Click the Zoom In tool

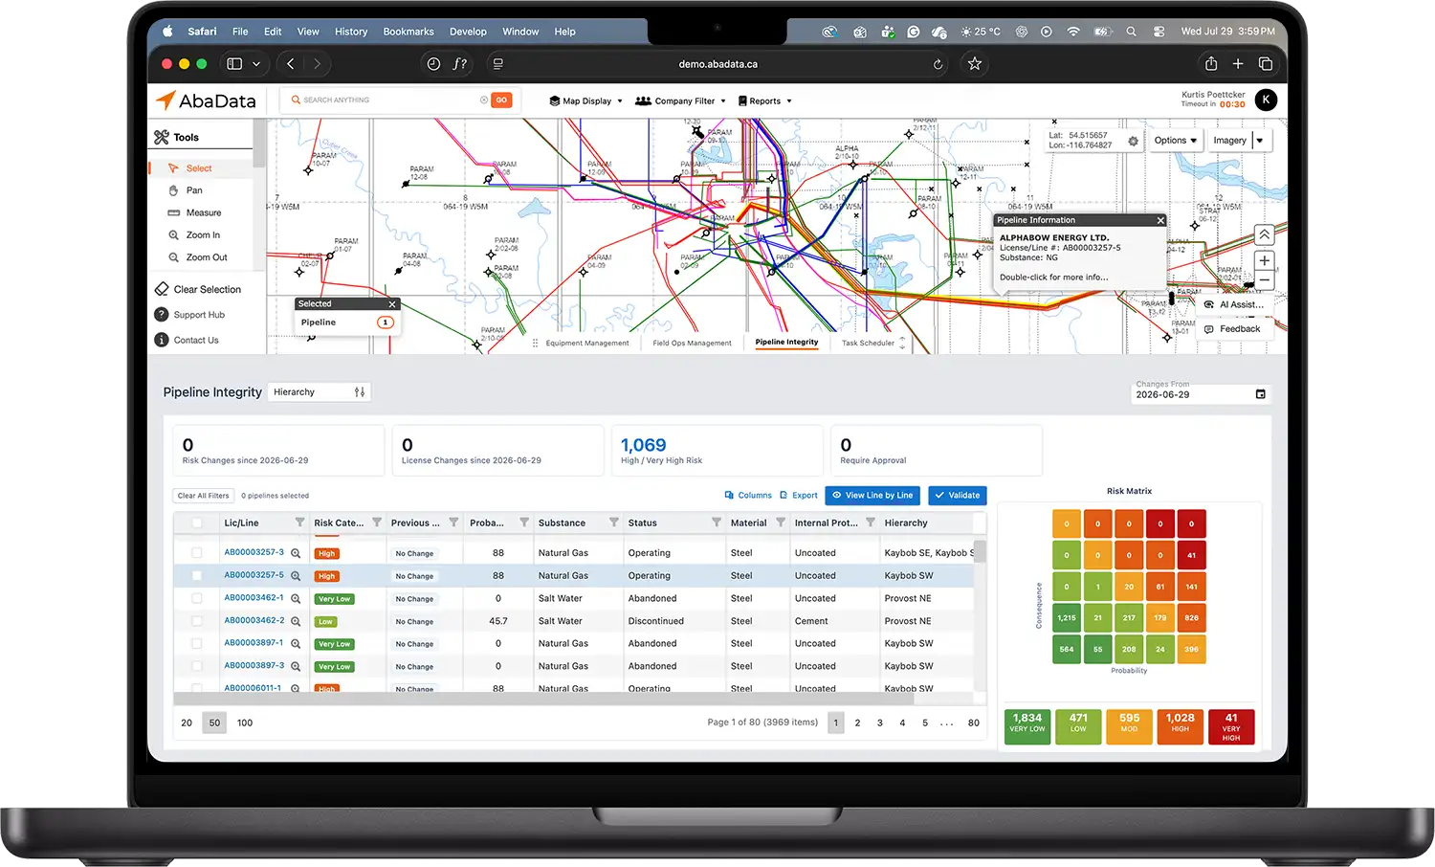pos(202,234)
